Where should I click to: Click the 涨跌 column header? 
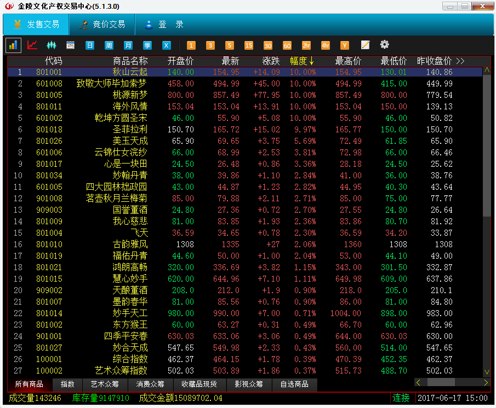(x=271, y=61)
